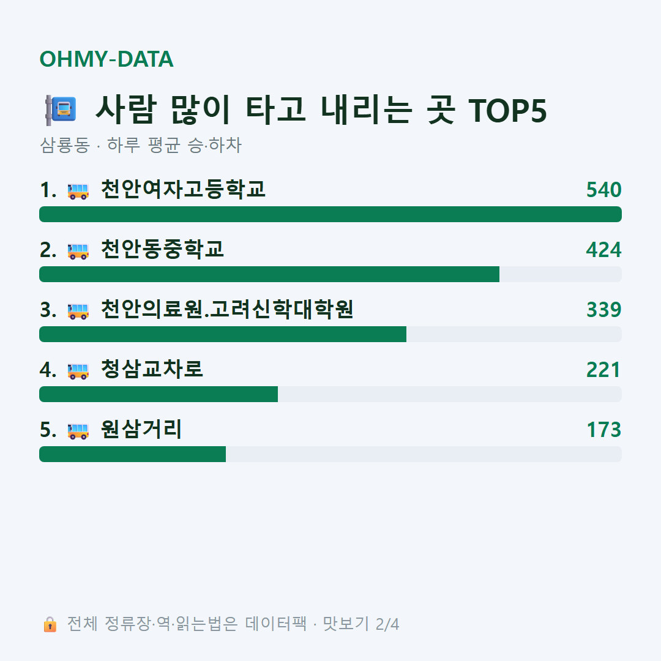This screenshot has width=661, height=661.
Task: Click bus icon beside 천안의료원.고려신학대학원
Action: click(x=78, y=311)
